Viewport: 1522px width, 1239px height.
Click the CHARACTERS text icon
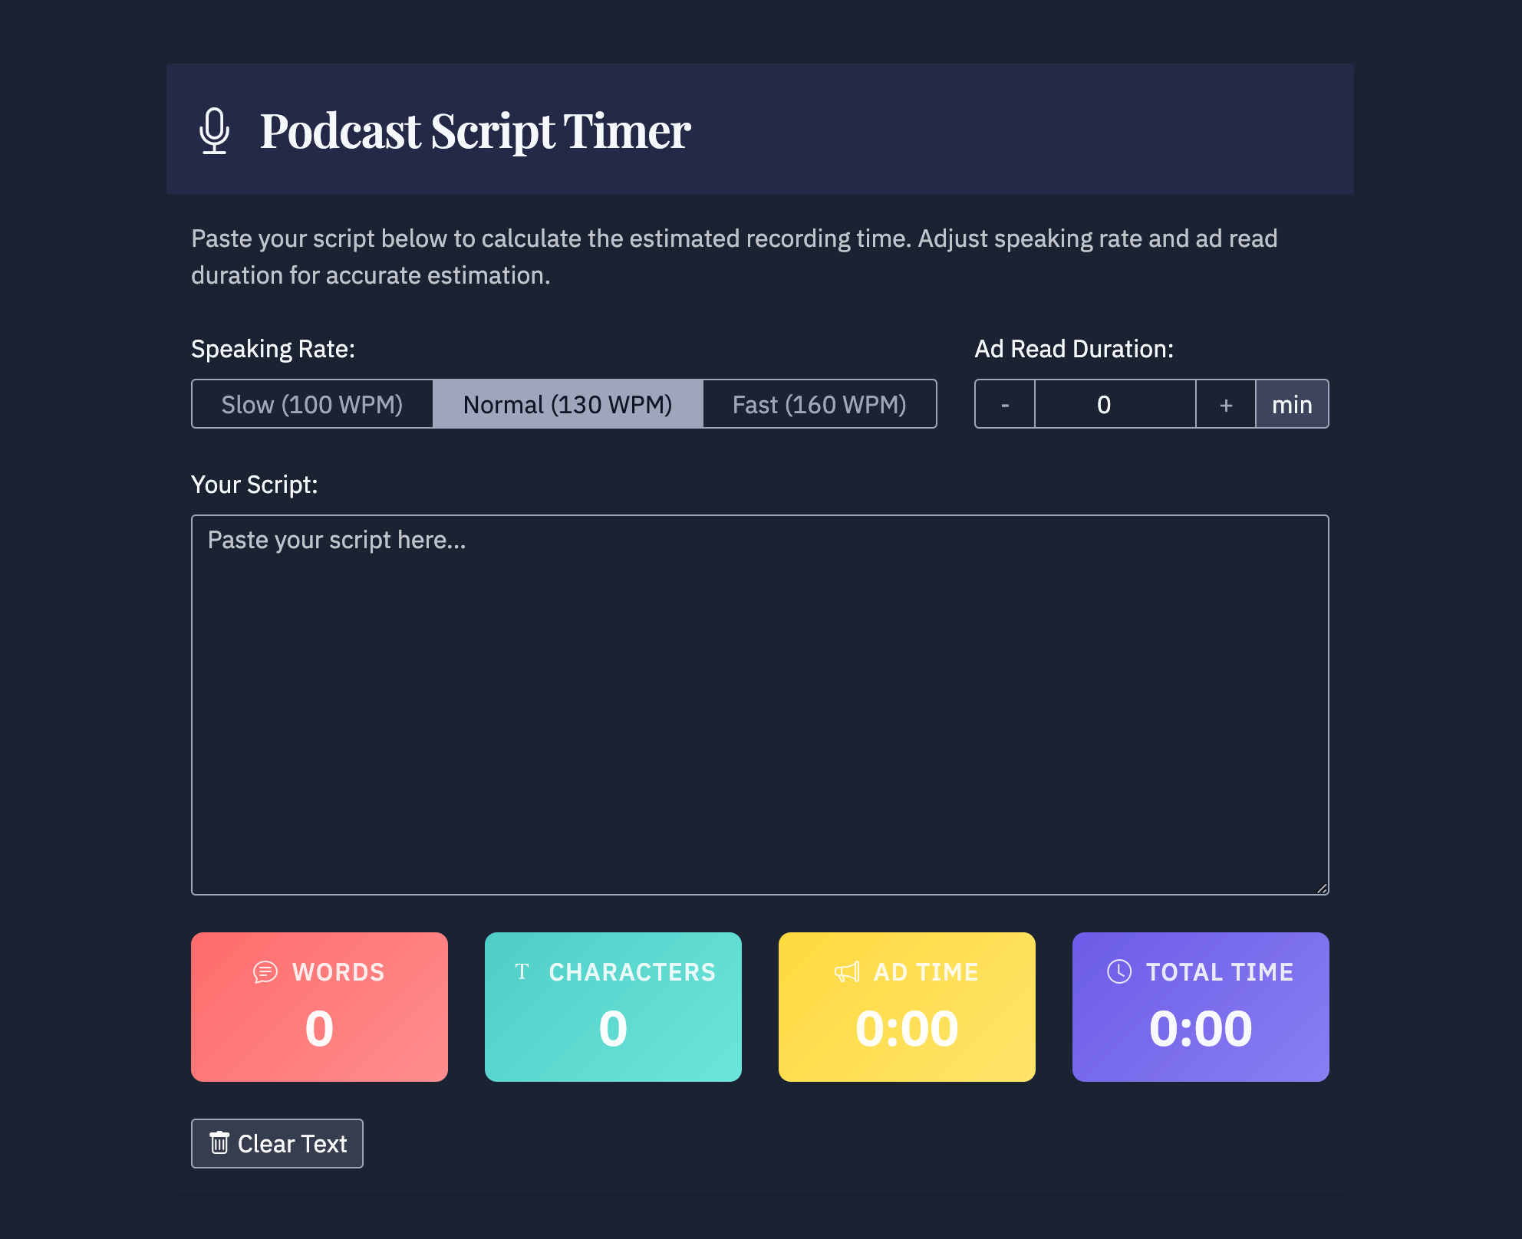pyautogui.click(x=522, y=972)
